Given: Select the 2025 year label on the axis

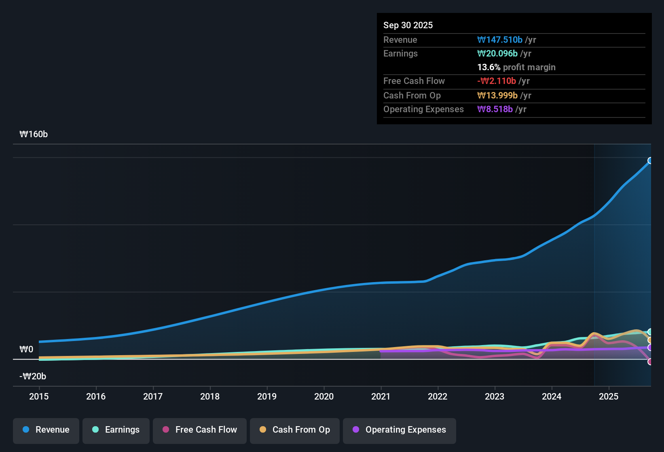Looking at the screenshot, I should 609,397.
